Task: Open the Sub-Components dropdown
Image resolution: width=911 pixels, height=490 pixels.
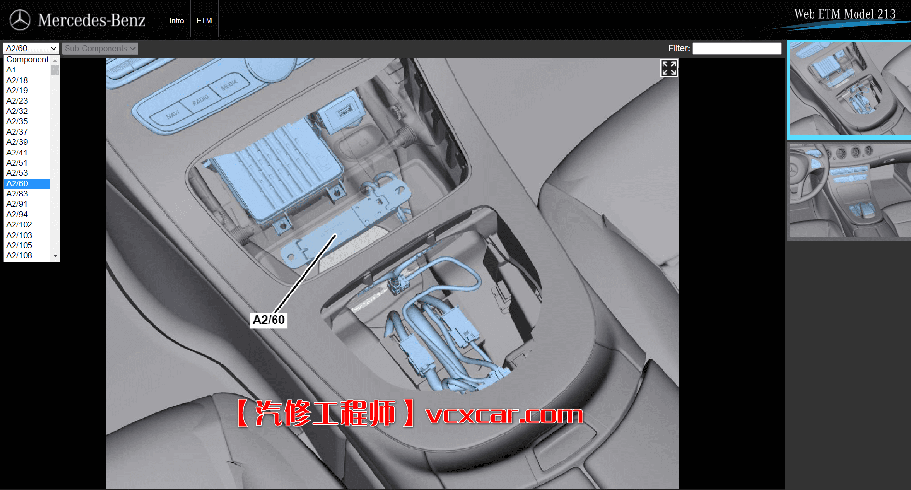Action: 100,48
